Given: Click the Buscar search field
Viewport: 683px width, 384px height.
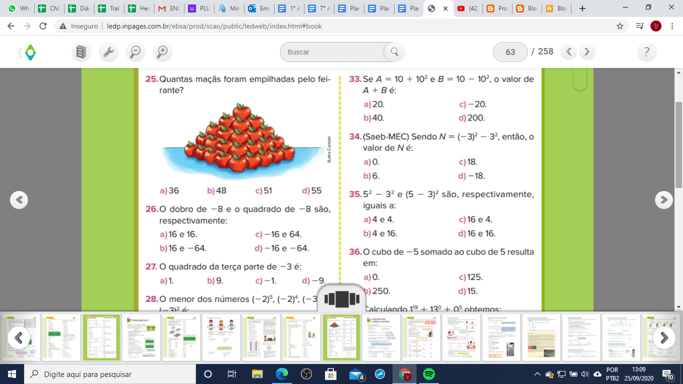Looking at the screenshot, I should point(332,51).
